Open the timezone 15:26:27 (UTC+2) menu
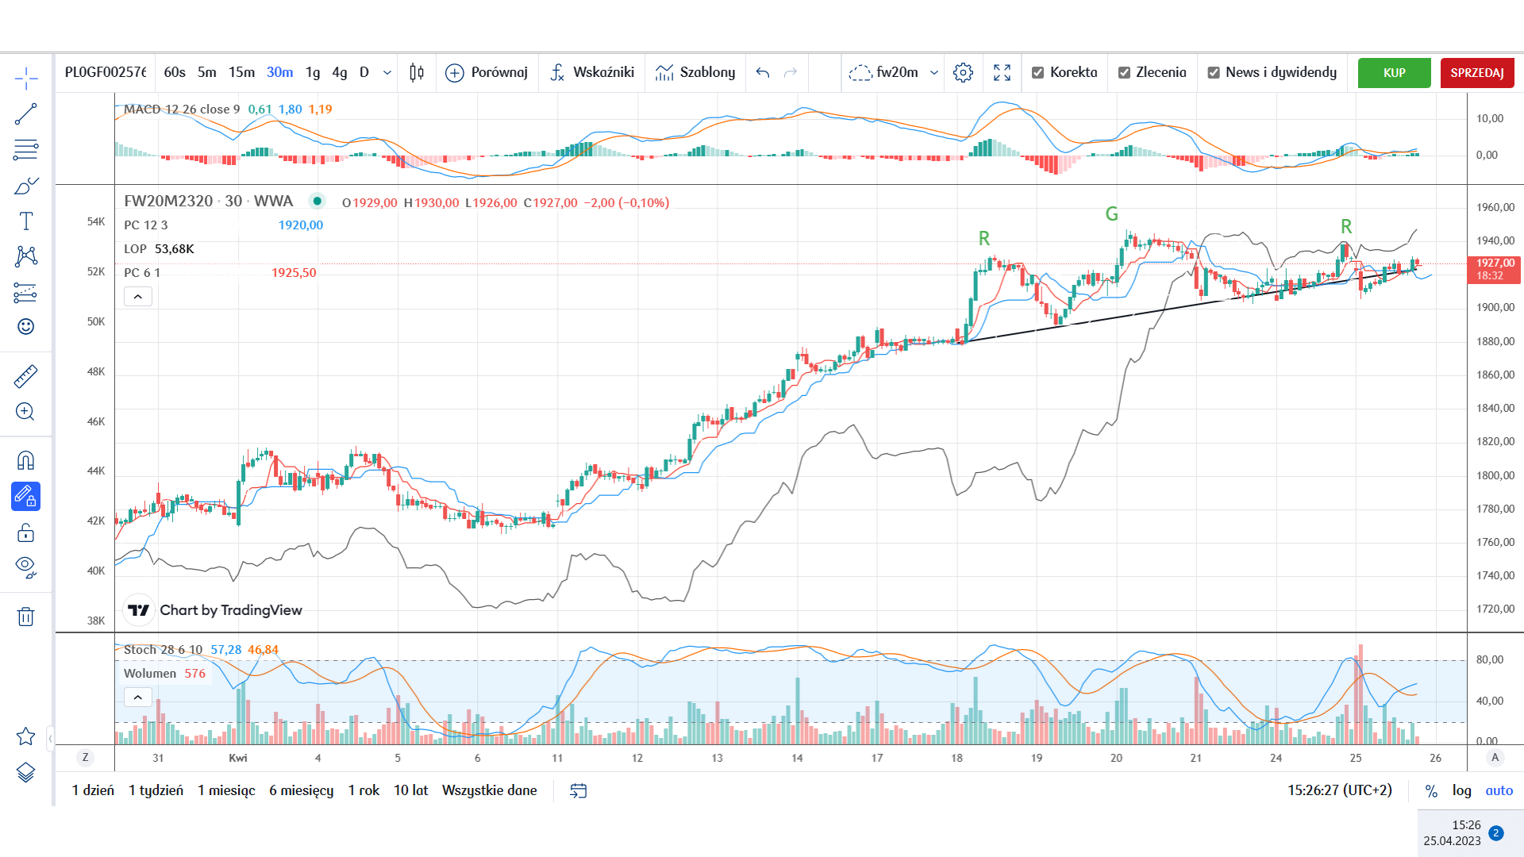 pyautogui.click(x=1340, y=790)
